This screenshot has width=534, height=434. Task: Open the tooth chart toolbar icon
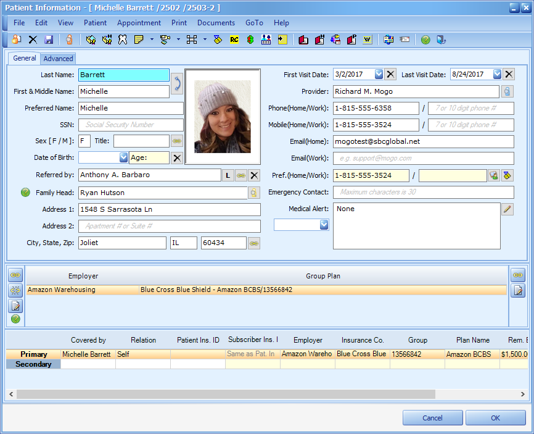pyautogui.click(x=123, y=40)
